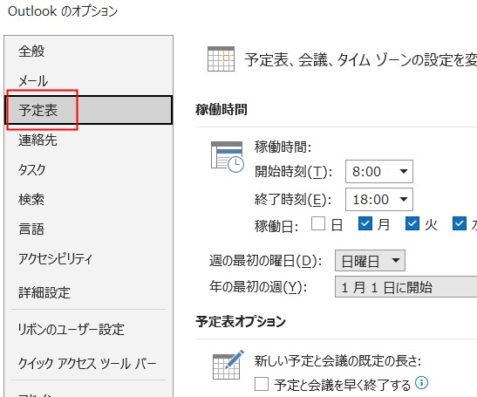Click the calendar icon in the page header
The height and width of the screenshot is (397, 477).
coord(221,58)
